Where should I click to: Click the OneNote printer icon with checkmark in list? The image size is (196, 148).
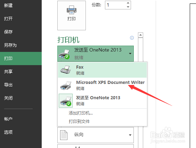[x=66, y=101]
